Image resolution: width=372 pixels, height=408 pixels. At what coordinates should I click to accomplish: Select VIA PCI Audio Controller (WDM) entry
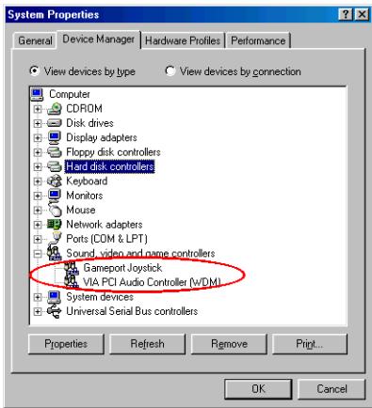pyautogui.click(x=152, y=282)
